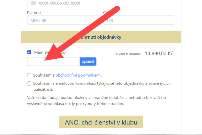Enable the emailovou komunikací consent checkbox

point(29,83)
